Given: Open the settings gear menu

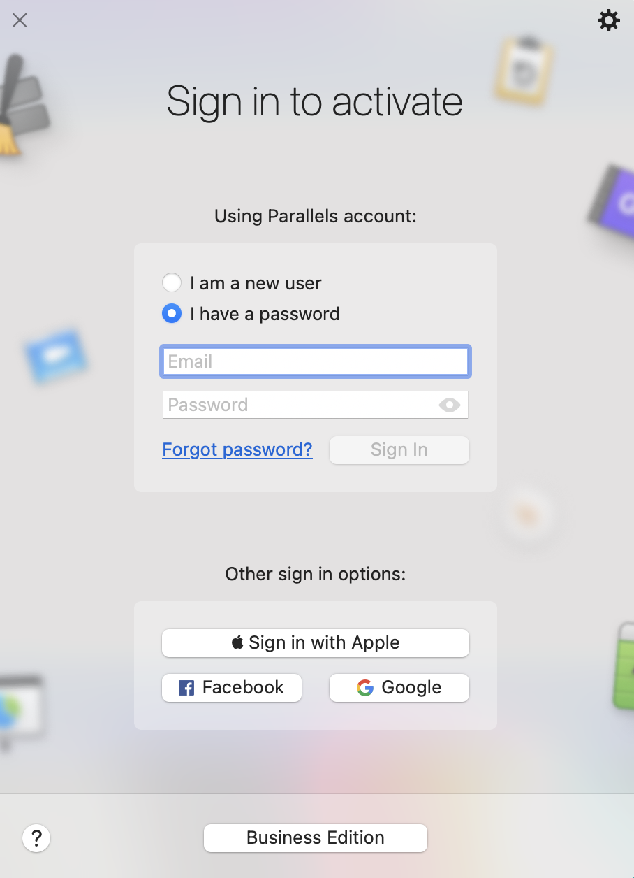Looking at the screenshot, I should (609, 20).
